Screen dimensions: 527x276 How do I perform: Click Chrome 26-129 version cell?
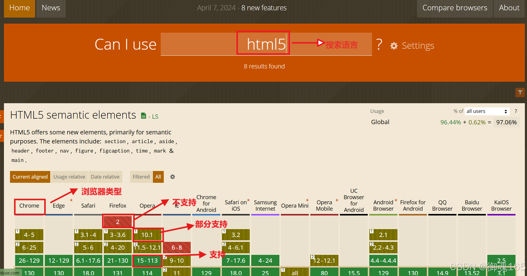tap(29, 261)
